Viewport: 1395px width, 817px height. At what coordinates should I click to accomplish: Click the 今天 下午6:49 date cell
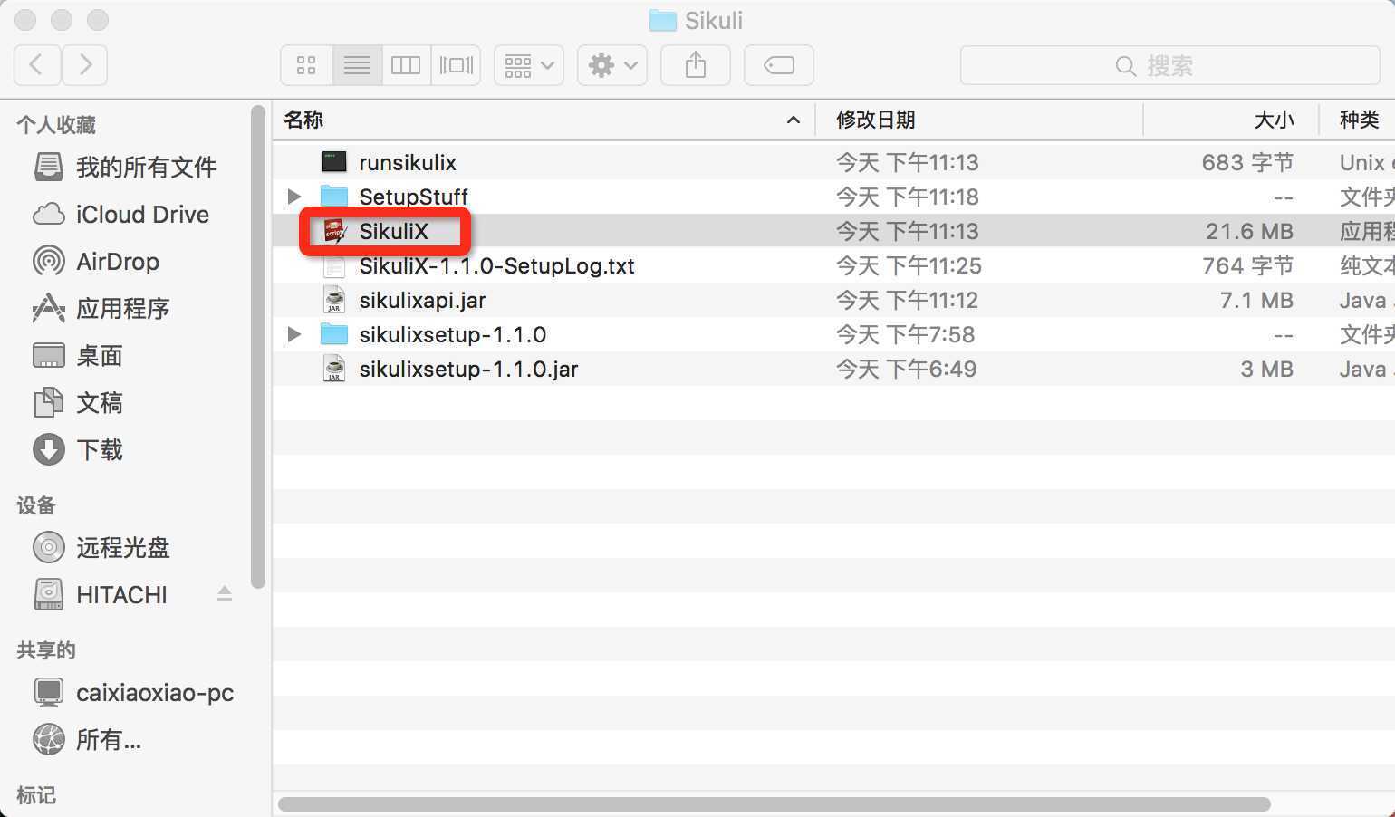(905, 369)
